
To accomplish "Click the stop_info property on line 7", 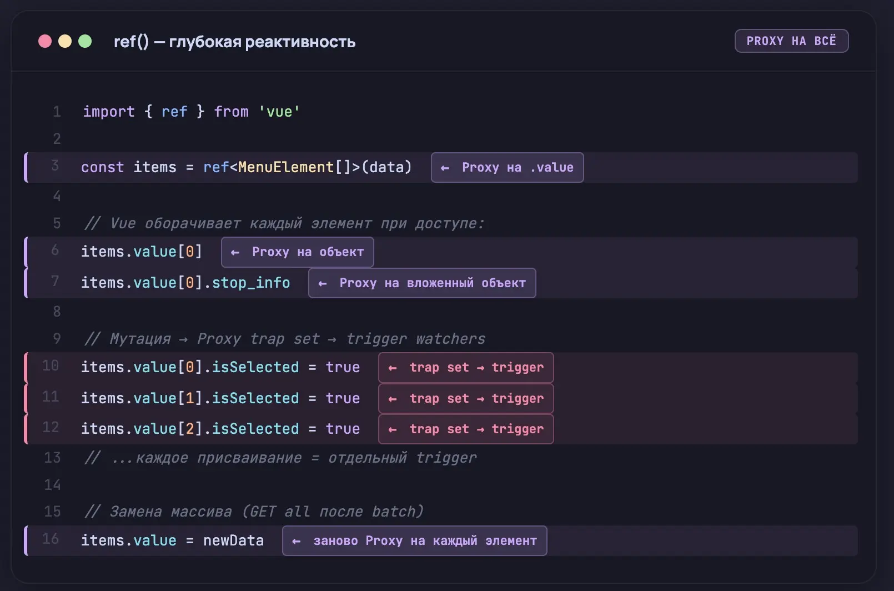I will coord(251,283).
